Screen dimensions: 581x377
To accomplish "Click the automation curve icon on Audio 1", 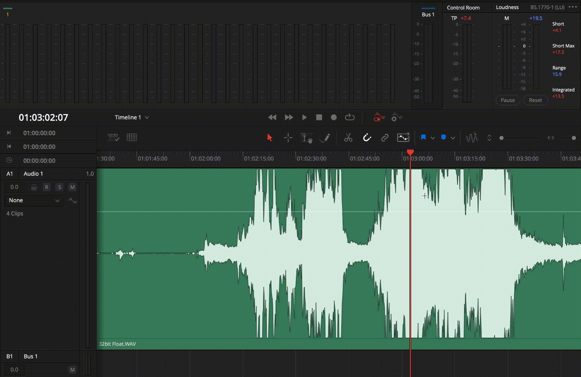I will tap(73, 201).
